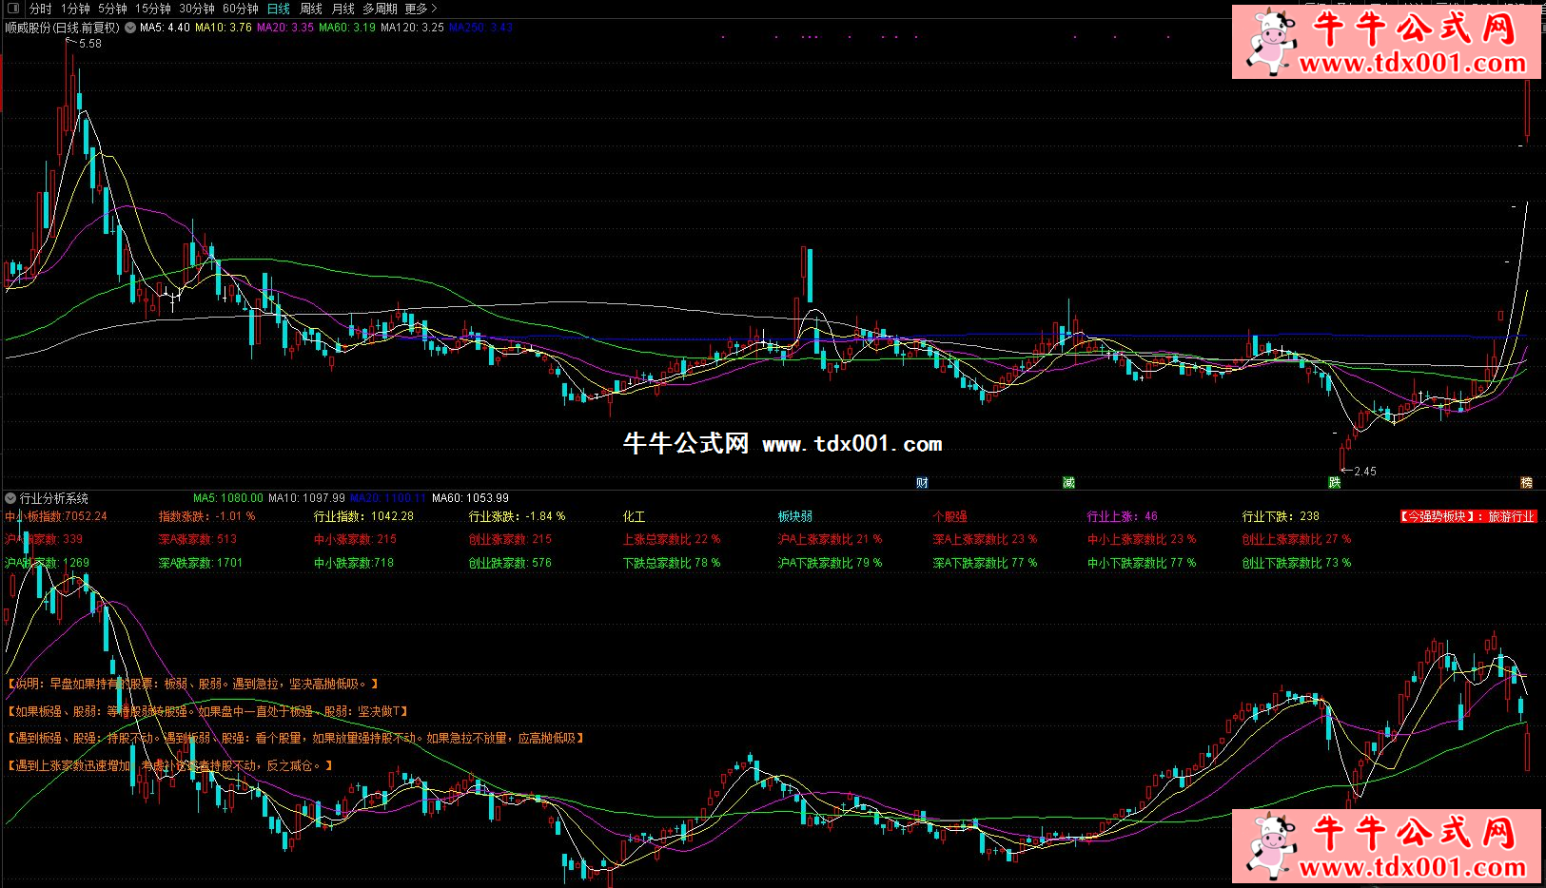The image size is (1546, 888).
Task: Click the 沪A下跌家数比 79 % text
Action: coord(830,563)
